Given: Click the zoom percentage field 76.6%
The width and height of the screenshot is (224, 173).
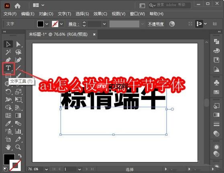Looking at the screenshot, I should pyautogui.click(x=35, y=169).
